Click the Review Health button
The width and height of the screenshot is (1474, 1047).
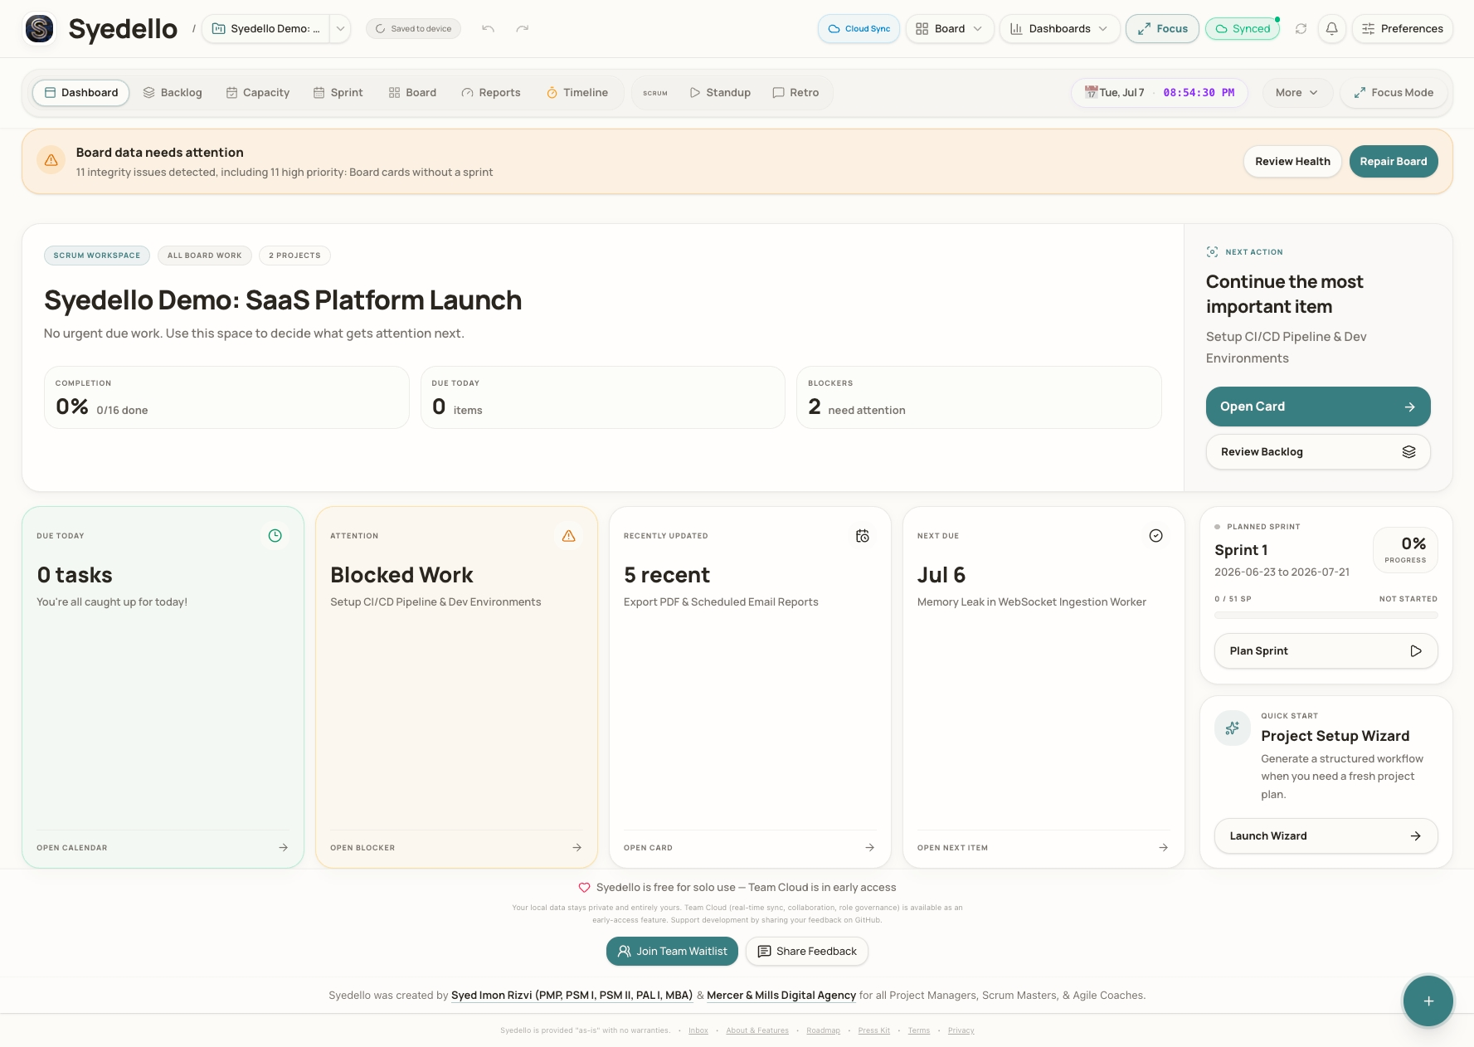(x=1292, y=161)
